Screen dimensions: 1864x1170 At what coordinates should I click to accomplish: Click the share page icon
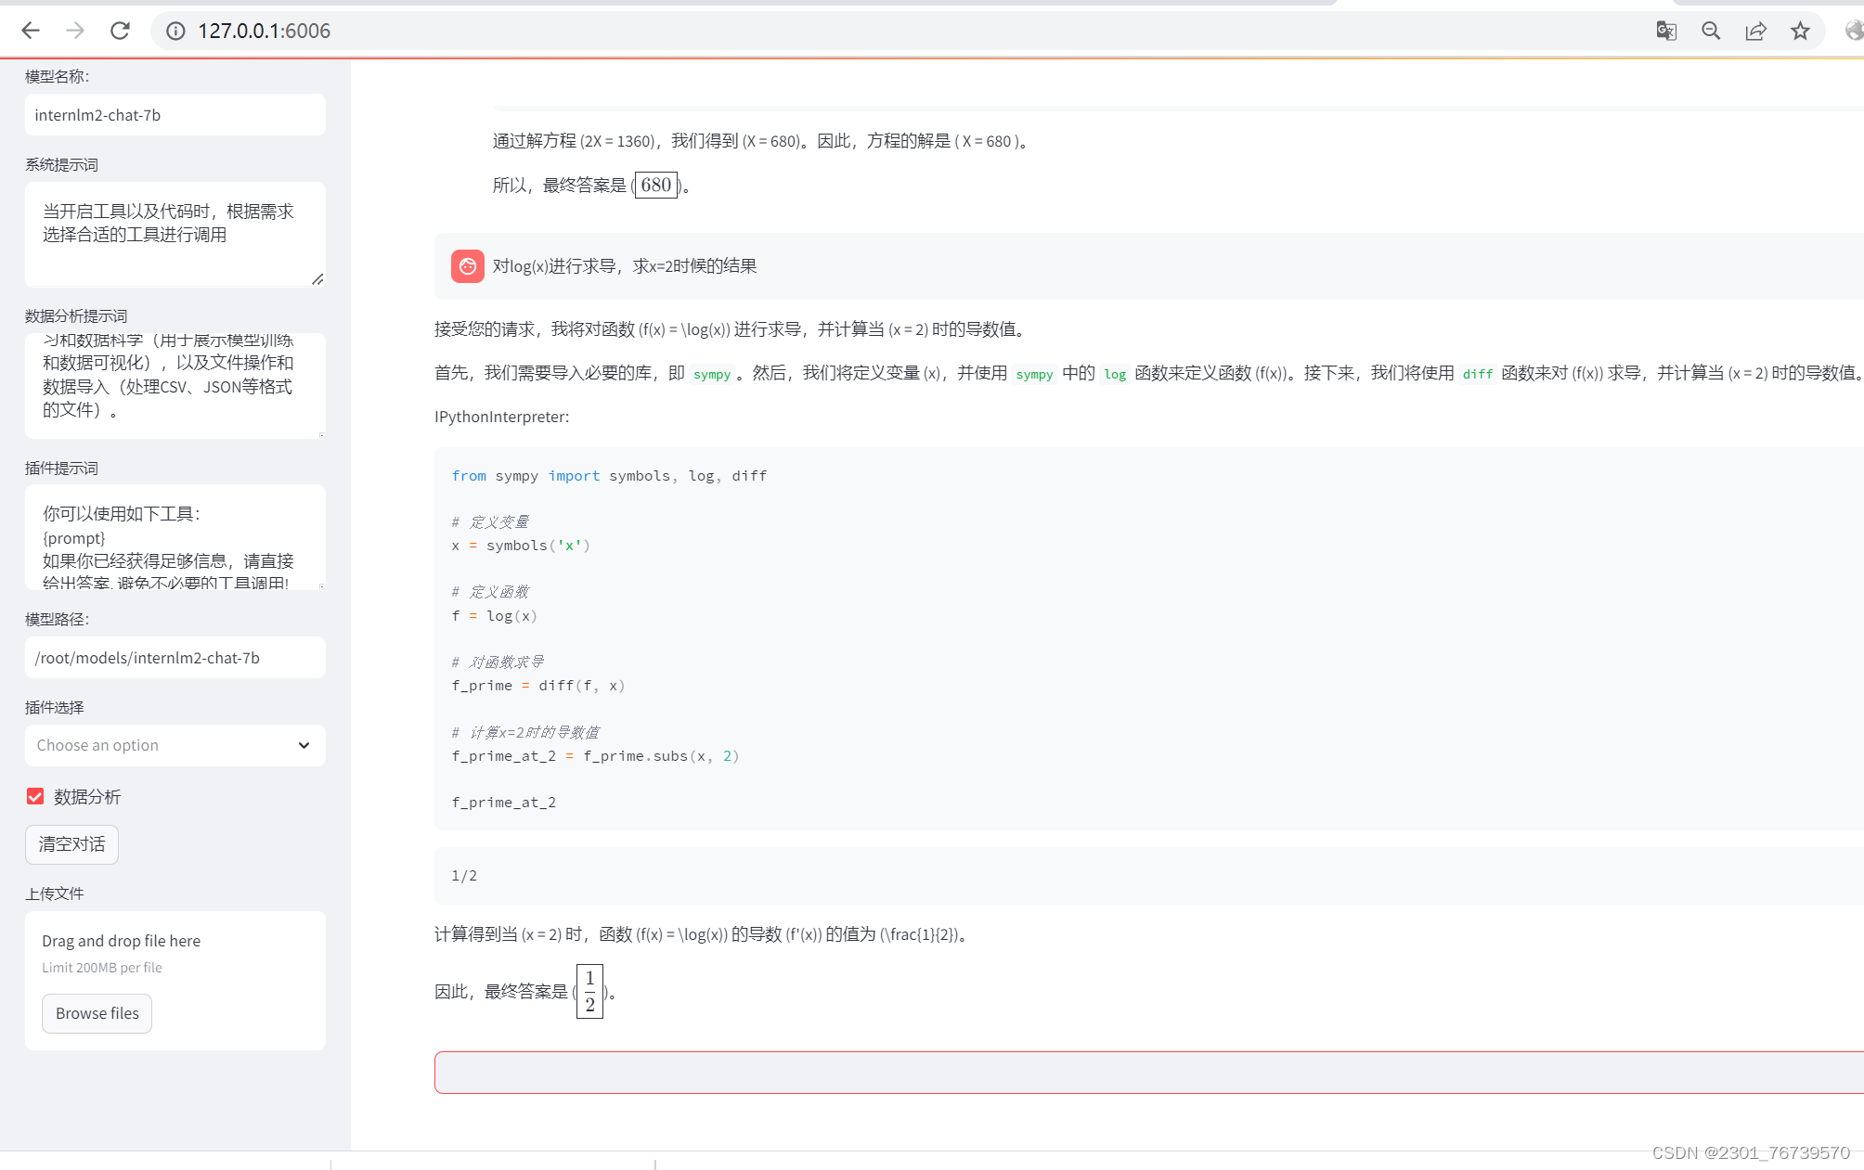[x=1755, y=31]
